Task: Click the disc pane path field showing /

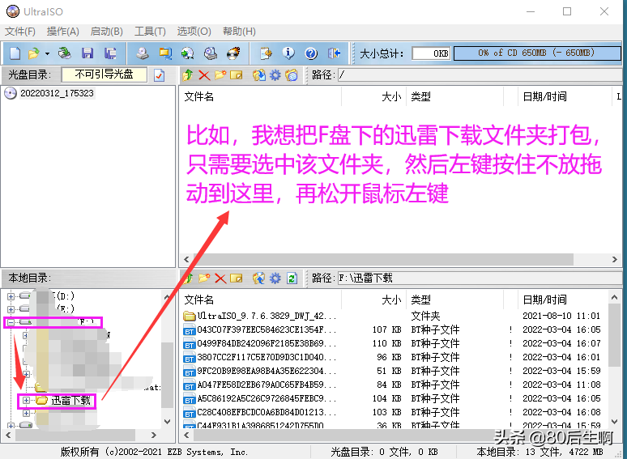Action: click(x=480, y=74)
